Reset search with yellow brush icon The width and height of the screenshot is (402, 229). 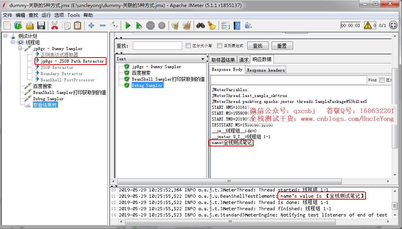(212, 25)
